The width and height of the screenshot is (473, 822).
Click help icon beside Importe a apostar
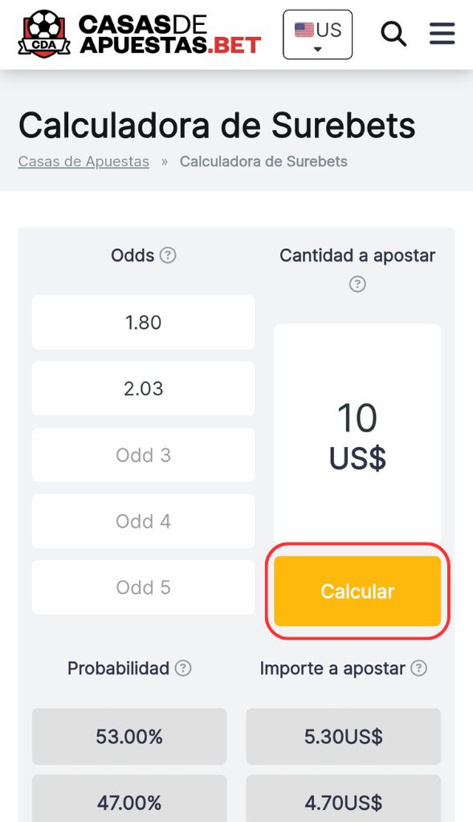click(418, 669)
